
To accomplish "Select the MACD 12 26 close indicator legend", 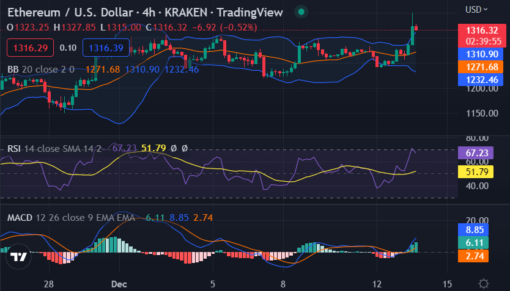I will (x=71, y=217).
